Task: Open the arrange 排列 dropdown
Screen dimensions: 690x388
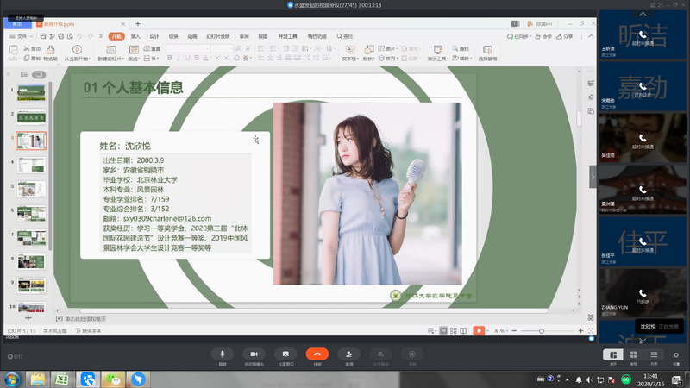Action: [387, 58]
